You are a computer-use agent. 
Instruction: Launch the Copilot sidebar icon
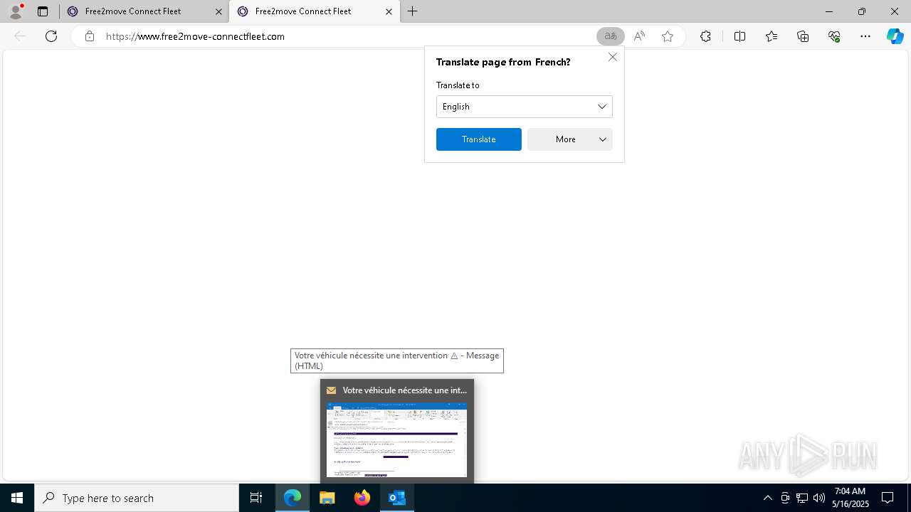tap(895, 36)
